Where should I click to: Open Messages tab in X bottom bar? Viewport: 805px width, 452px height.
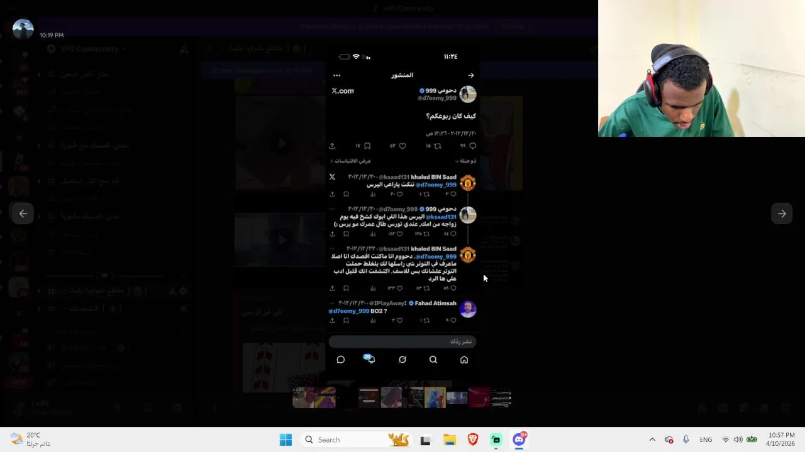pos(341,360)
